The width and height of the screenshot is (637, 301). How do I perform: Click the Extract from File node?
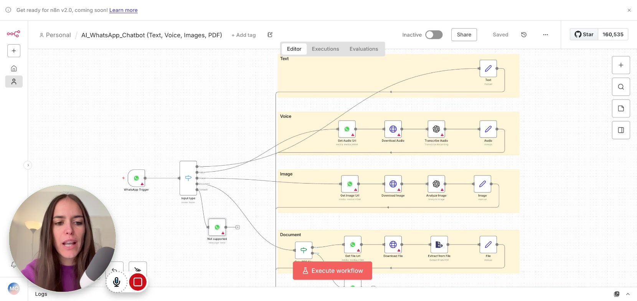(x=439, y=245)
